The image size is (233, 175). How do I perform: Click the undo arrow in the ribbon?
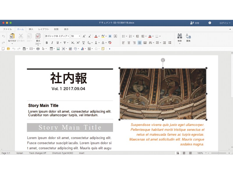(x=3, y=36)
